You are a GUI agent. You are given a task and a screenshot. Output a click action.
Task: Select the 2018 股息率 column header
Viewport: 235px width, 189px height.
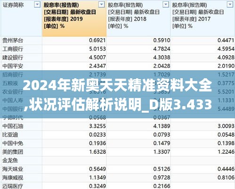coord(138,18)
